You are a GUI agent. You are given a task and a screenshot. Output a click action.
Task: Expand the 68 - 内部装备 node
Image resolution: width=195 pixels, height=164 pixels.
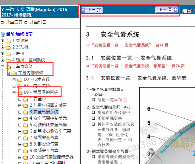click(14, 86)
